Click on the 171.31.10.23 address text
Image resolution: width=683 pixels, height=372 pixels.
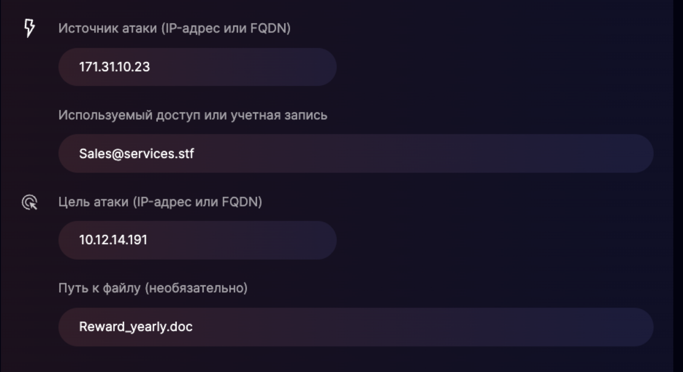(114, 67)
